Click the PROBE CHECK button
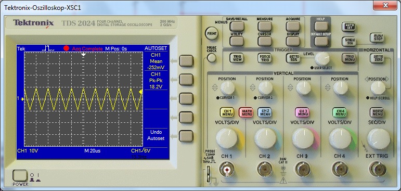The image size is (401, 191). (212, 58)
